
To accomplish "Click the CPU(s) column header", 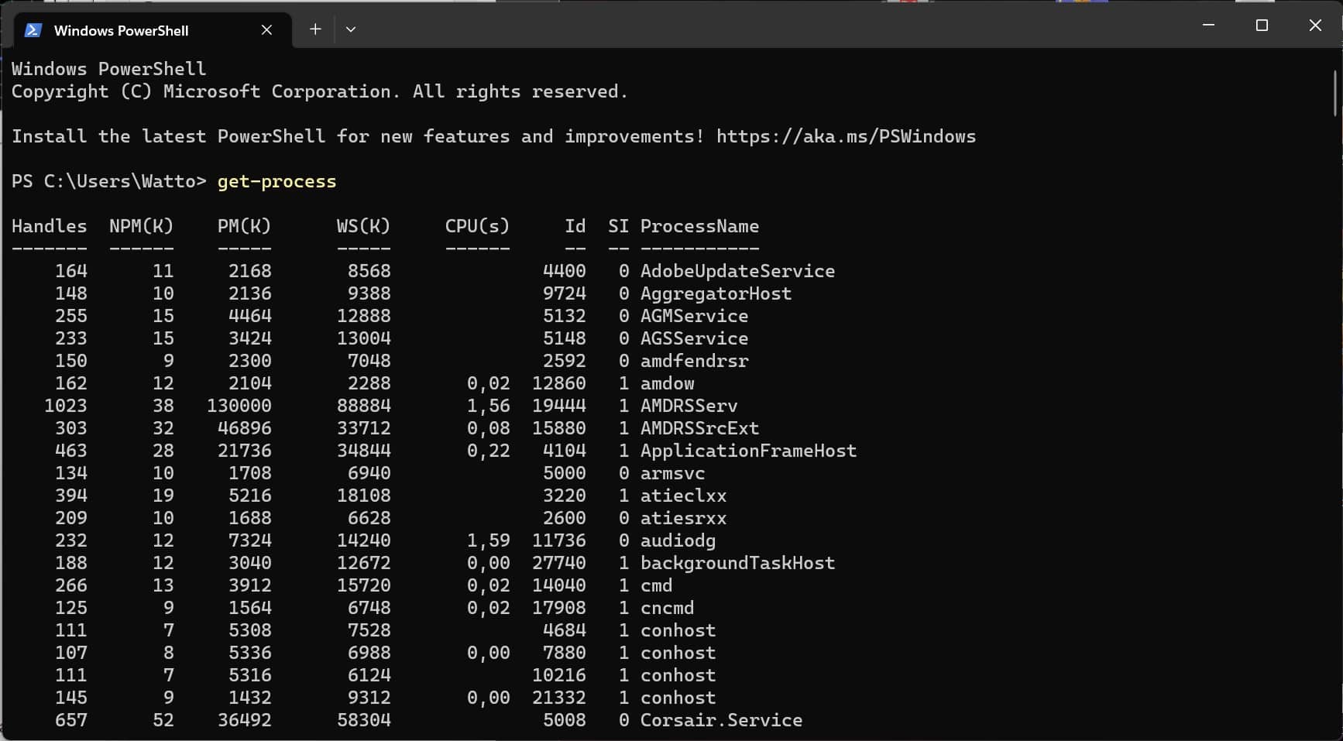I will [x=477, y=227].
